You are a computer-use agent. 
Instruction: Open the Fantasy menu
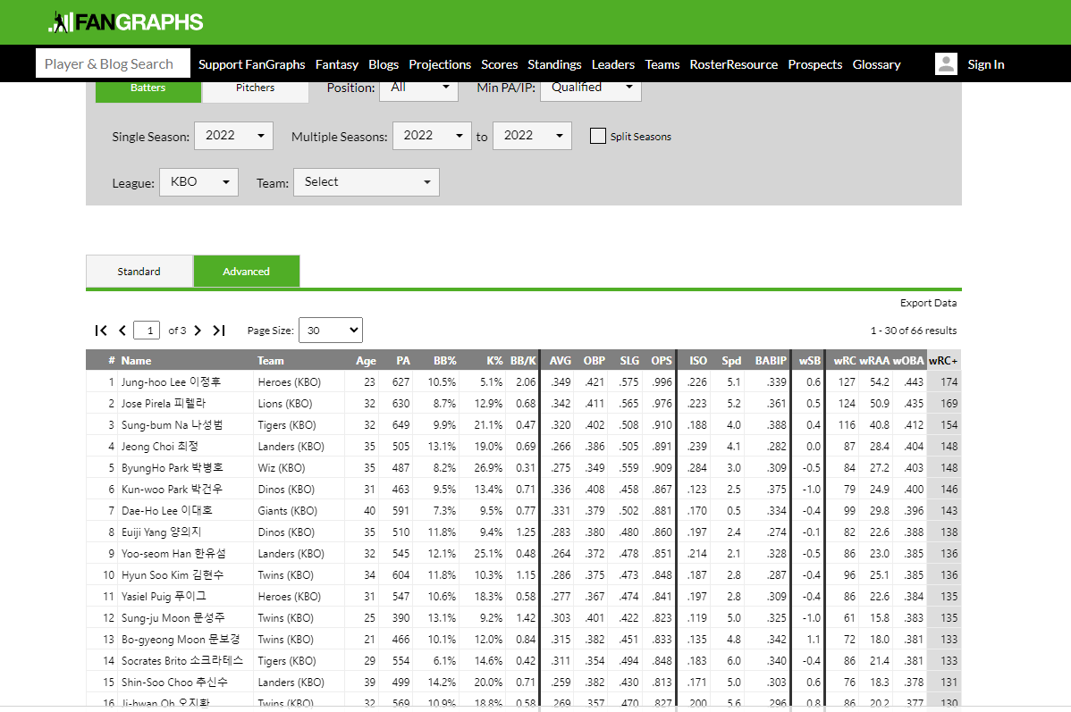[337, 64]
